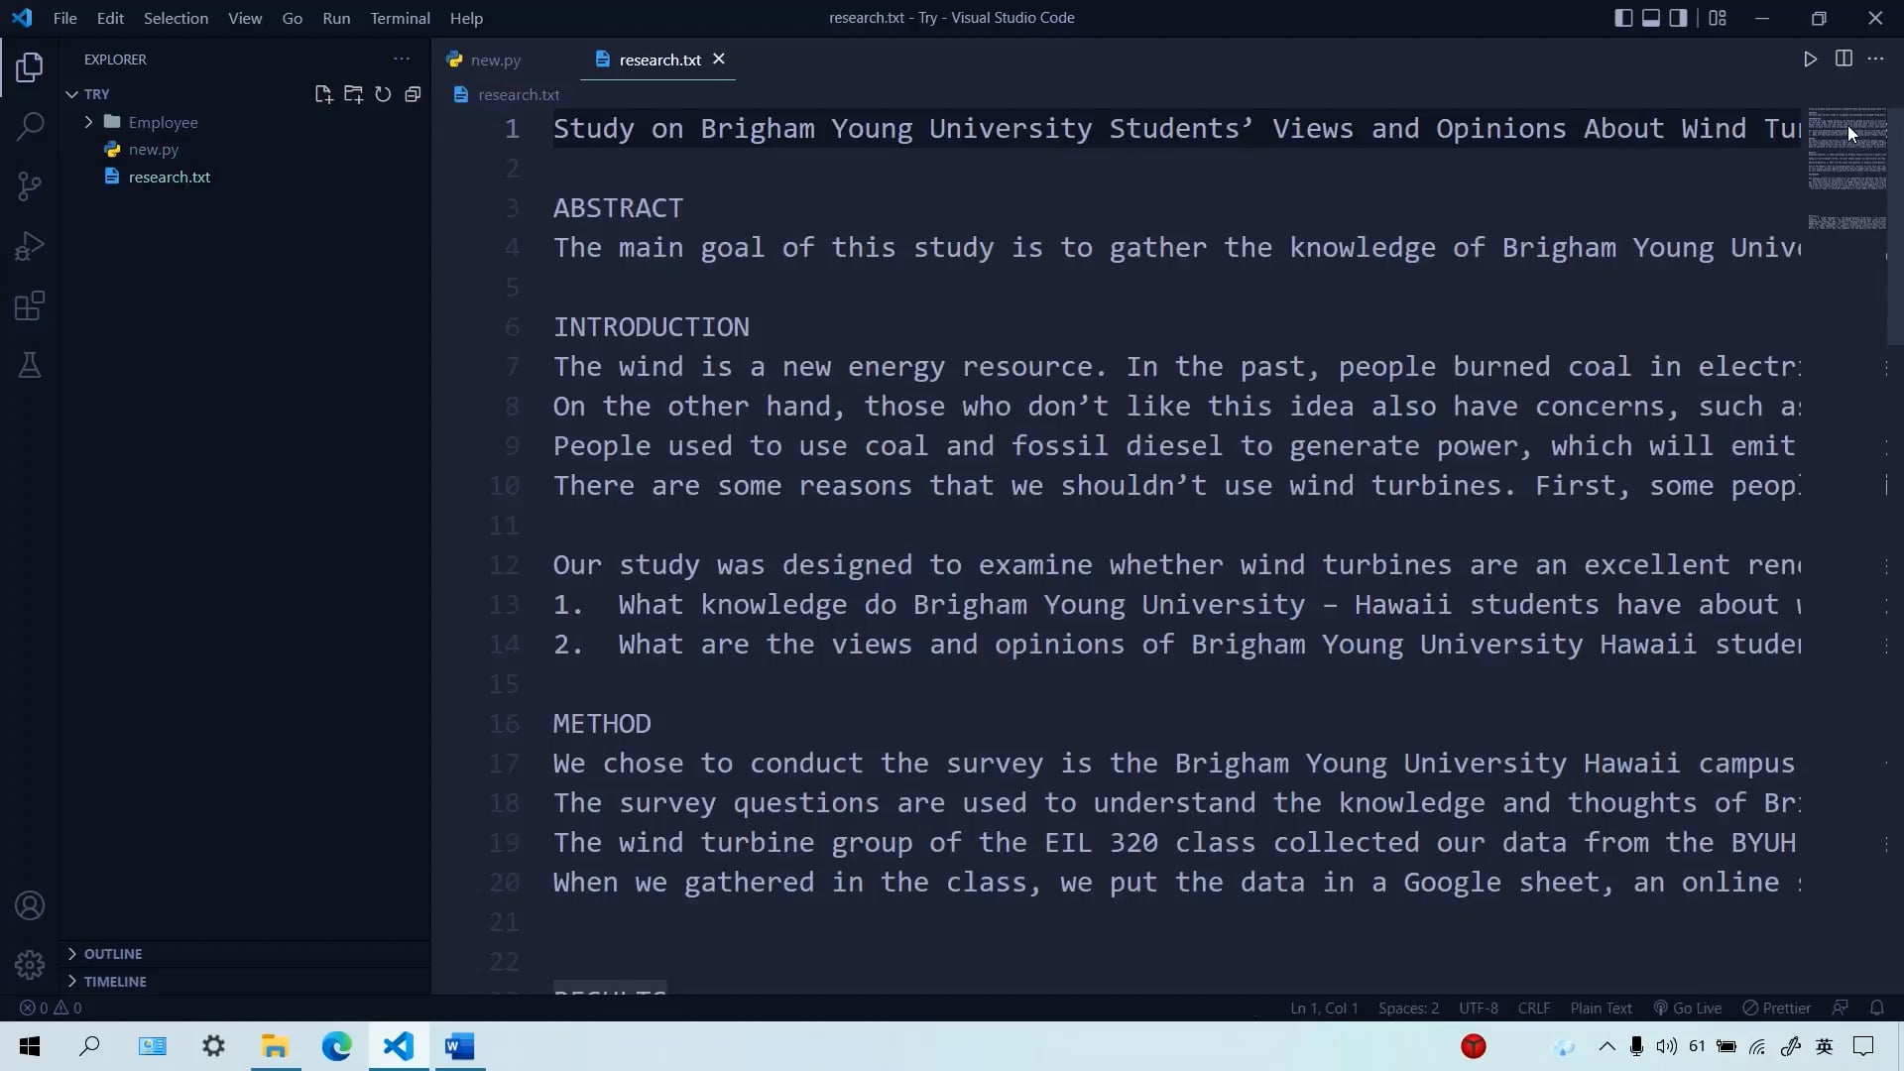1904x1071 pixels.
Task: Click Go Live in status bar
Action: coord(1688,1008)
